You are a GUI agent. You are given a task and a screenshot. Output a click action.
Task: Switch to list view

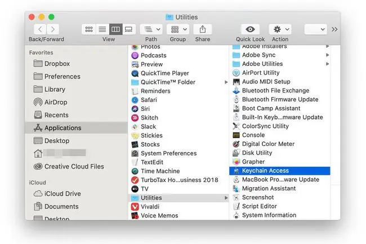[102, 29]
